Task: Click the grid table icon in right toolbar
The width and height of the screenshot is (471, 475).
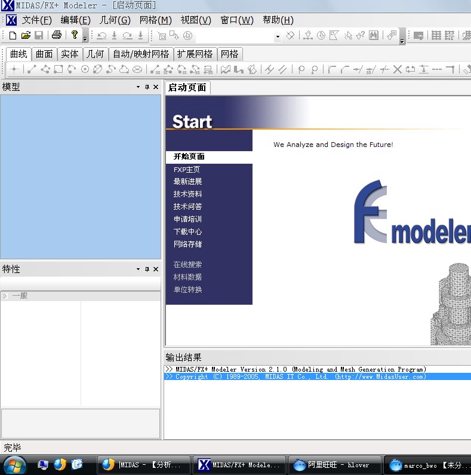Action: (x=436, y=35)
